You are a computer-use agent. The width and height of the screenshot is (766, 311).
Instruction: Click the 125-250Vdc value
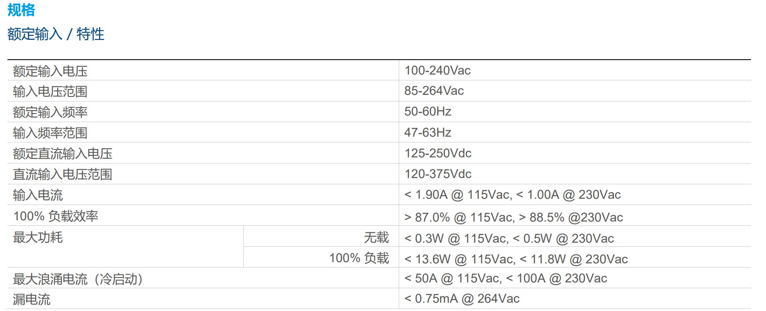[438, 153]
